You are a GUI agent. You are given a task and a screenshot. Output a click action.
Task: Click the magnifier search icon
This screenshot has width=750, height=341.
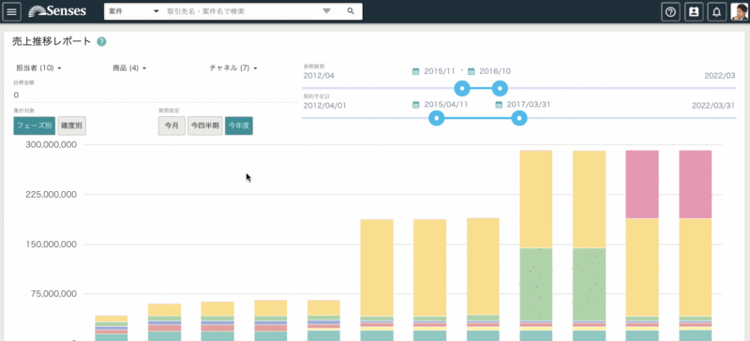351,11
